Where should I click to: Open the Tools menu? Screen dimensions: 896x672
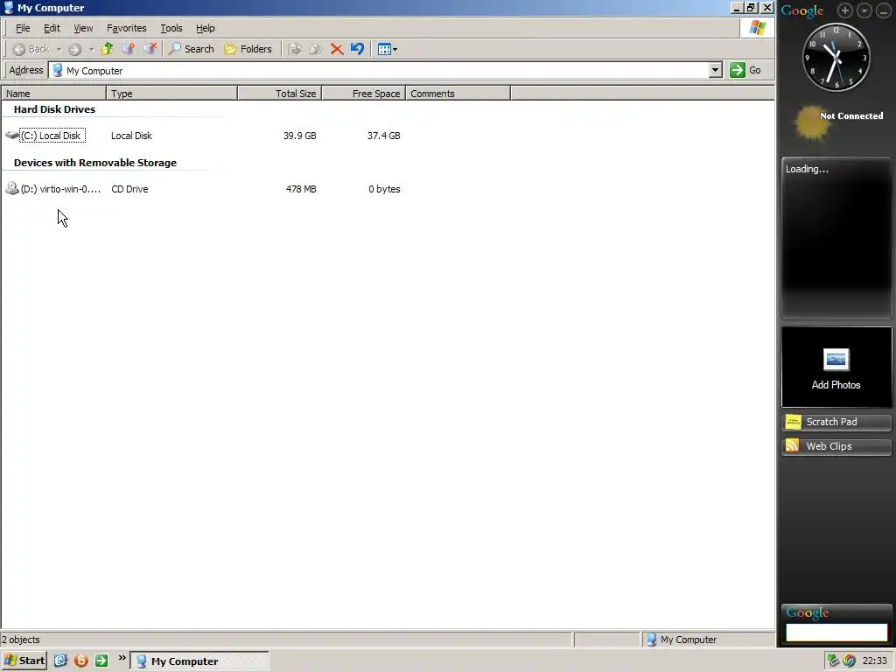(x=171, y=28)
